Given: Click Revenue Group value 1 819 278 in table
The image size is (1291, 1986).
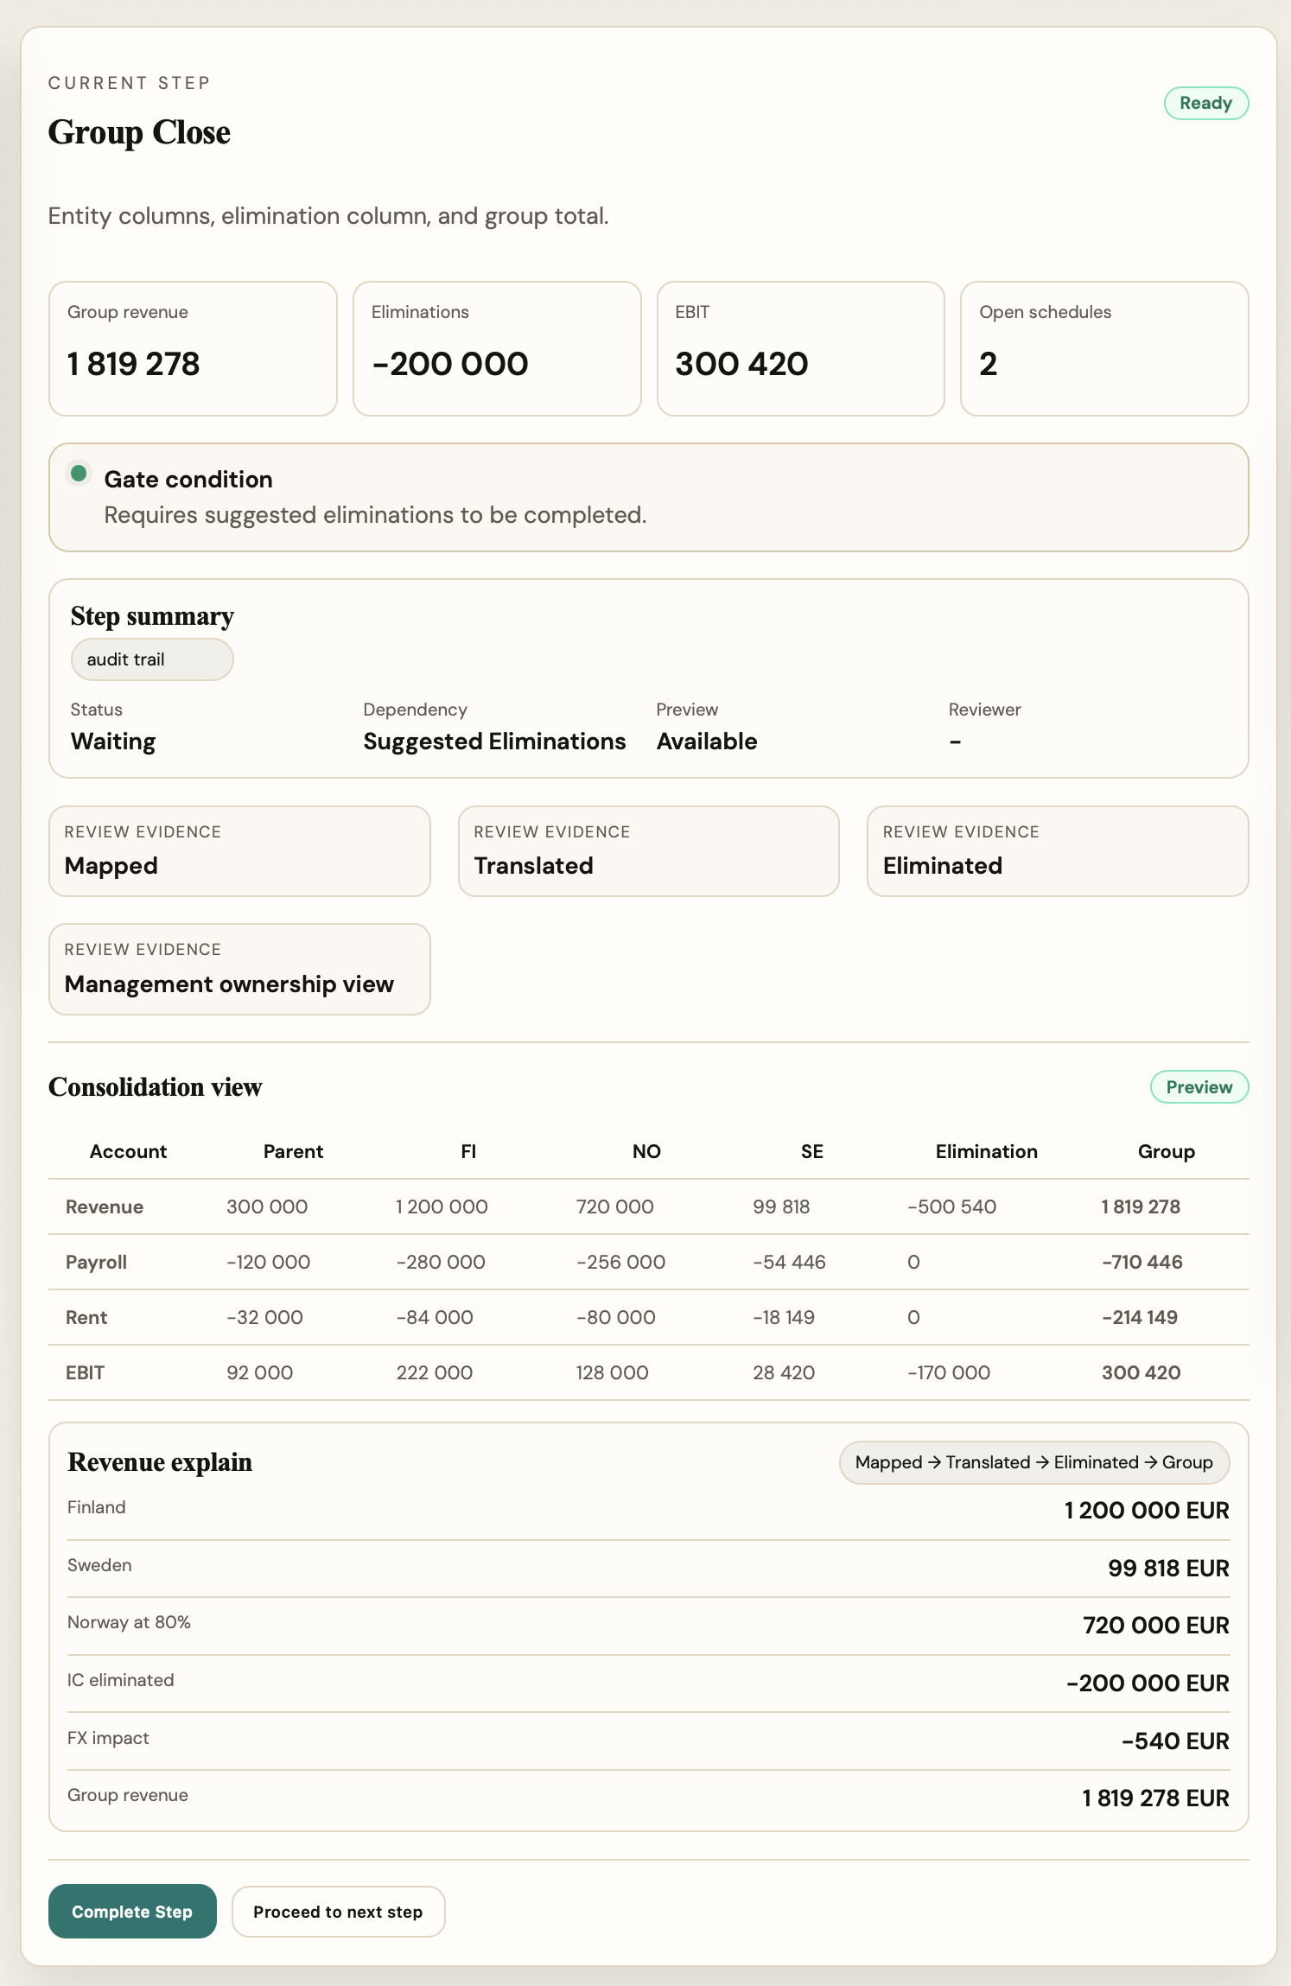Looking at the screenshot, I should pos(1141,1206).
